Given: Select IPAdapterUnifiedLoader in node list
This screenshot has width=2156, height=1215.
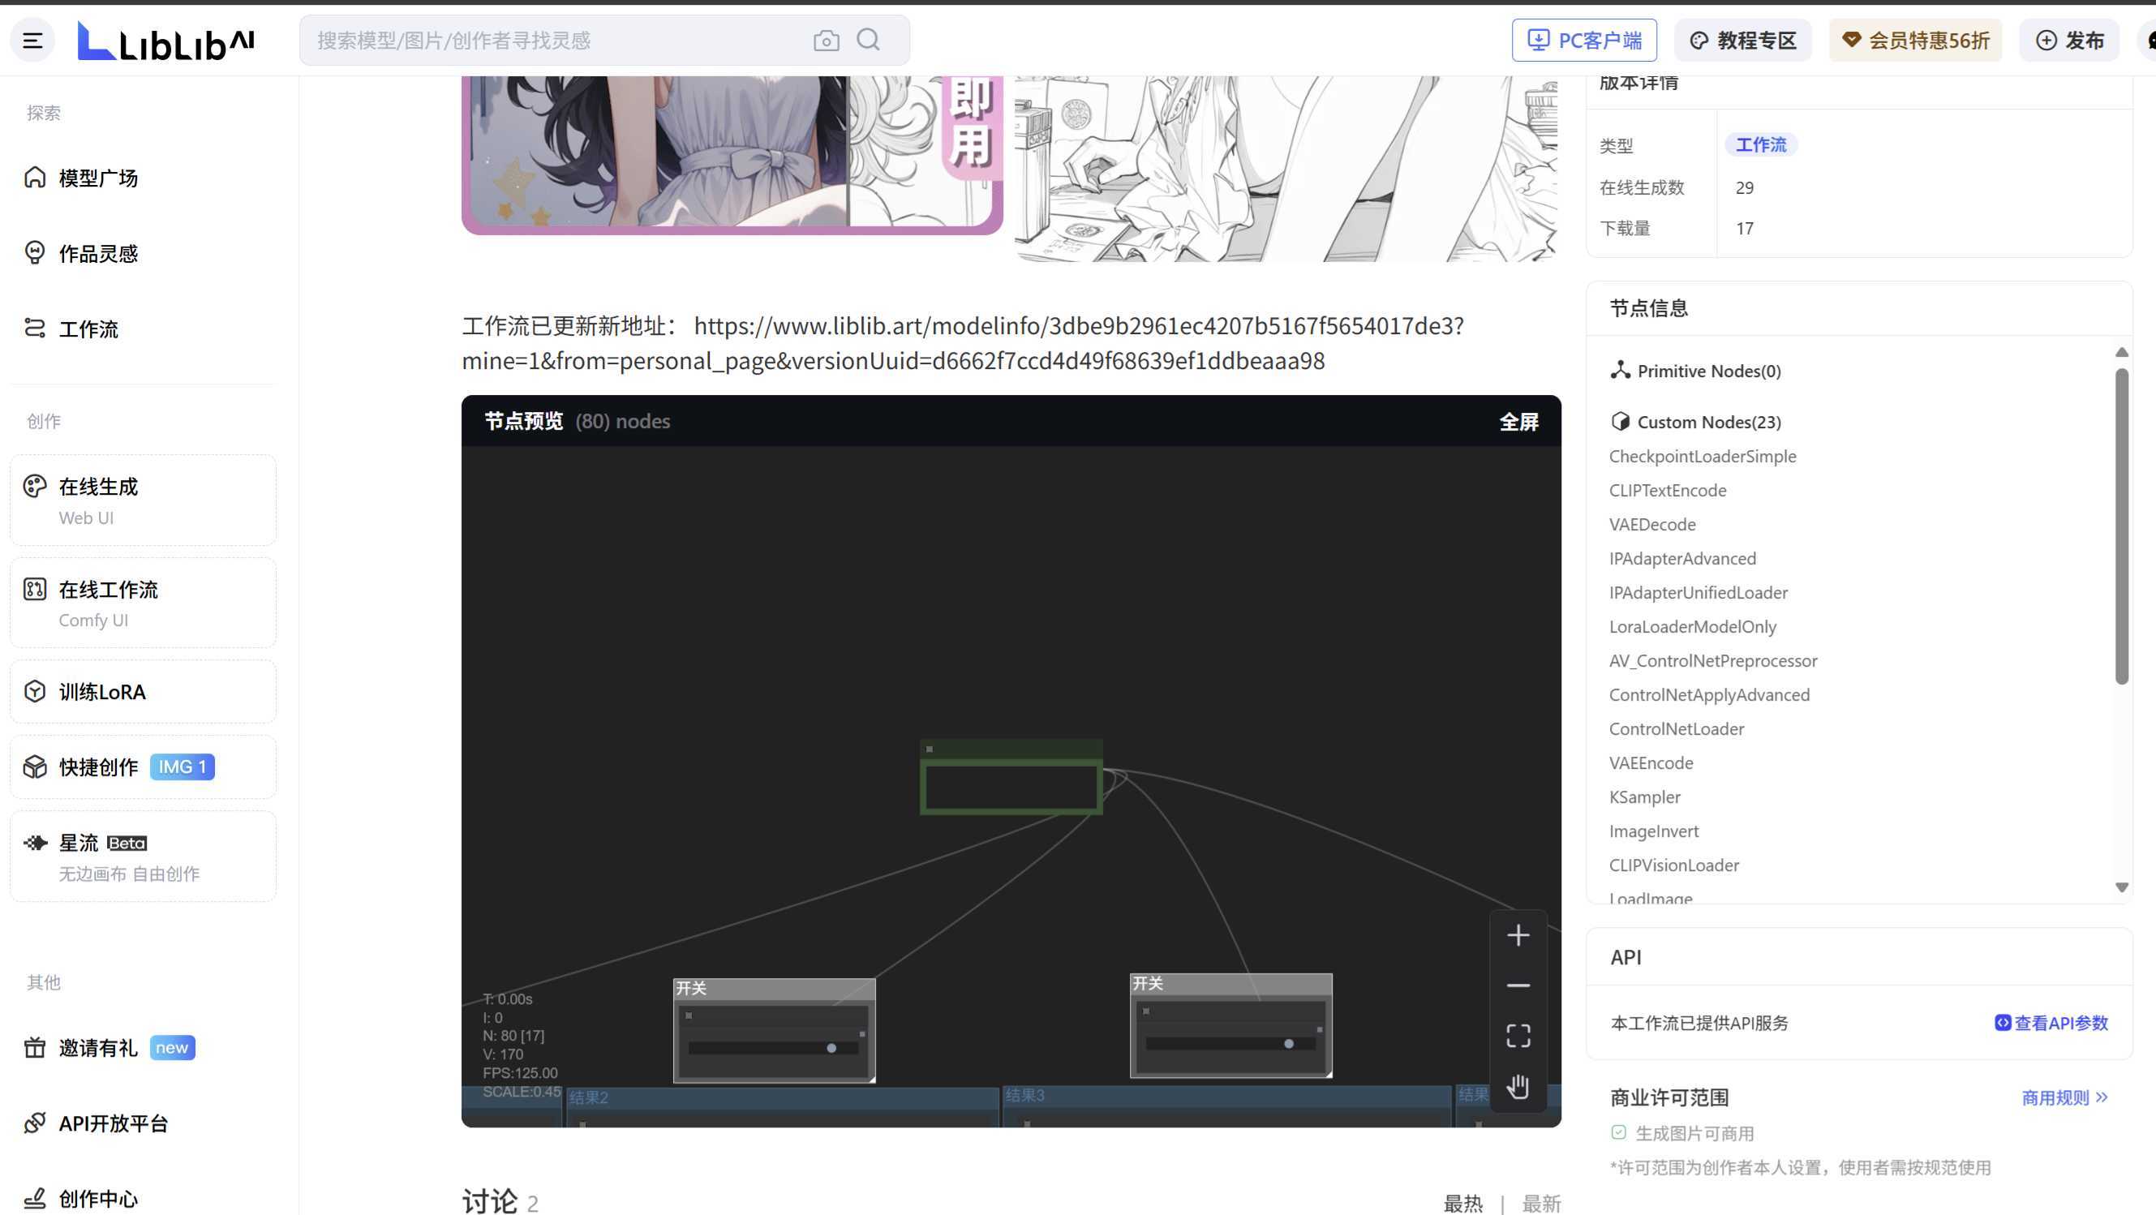Looking at the screenshot, I should pos(1699,592).
